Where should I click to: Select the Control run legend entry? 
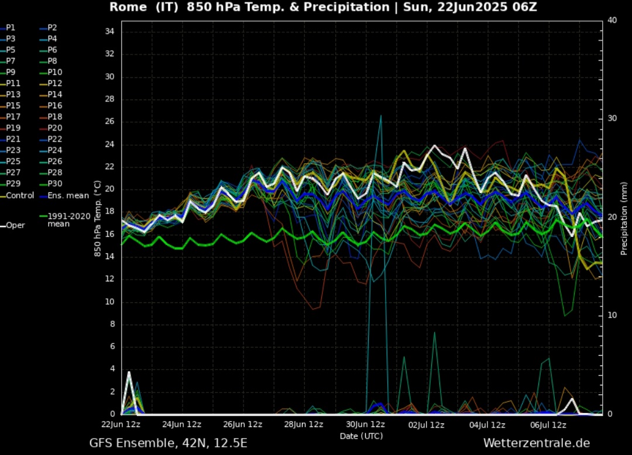[x=20, y=195]
